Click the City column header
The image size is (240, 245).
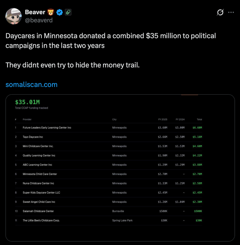(114, 119)
